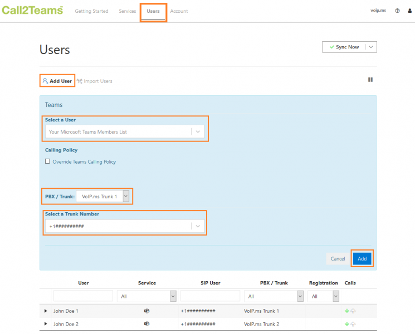The image size is (415, 334).
Task: Click green down arrow for John Doe 1
Action: tap(347, 311)
